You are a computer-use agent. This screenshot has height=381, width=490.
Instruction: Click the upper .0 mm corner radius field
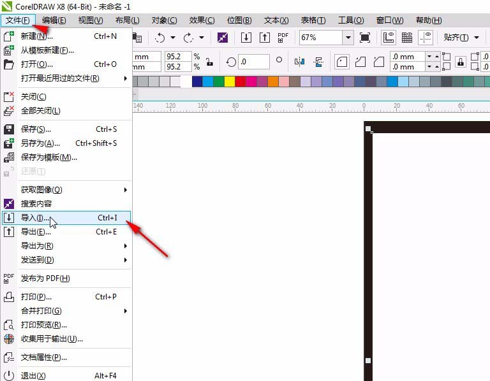click(x=408, y=57)
